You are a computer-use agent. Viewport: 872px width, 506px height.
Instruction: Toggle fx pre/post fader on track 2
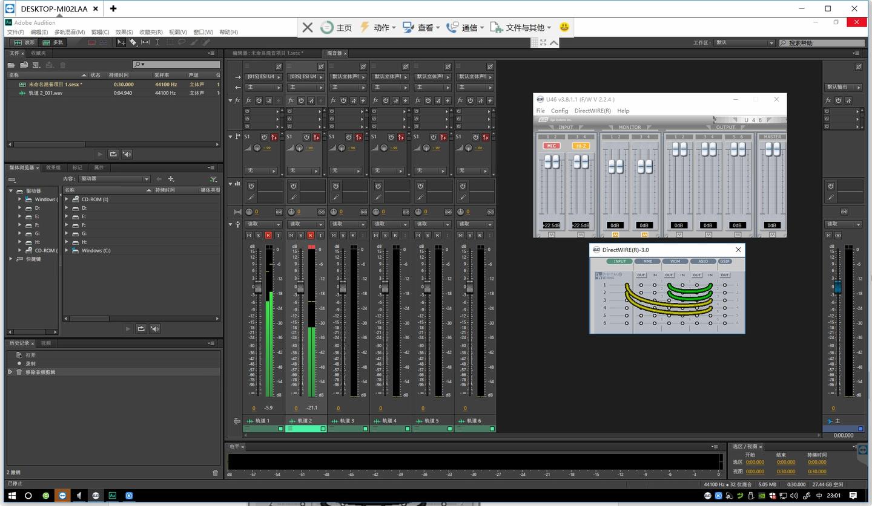[311, 100]
